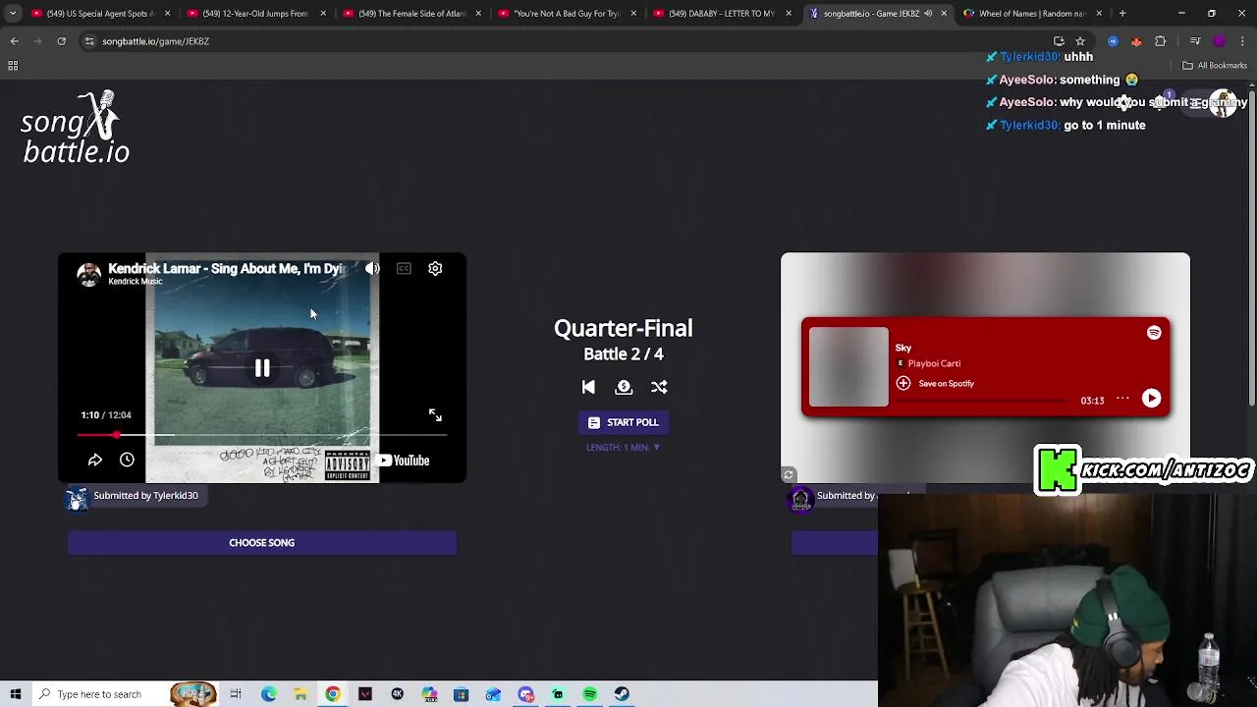Click the songbattle.io logo
1257x707 pixels.
point(77,128)
